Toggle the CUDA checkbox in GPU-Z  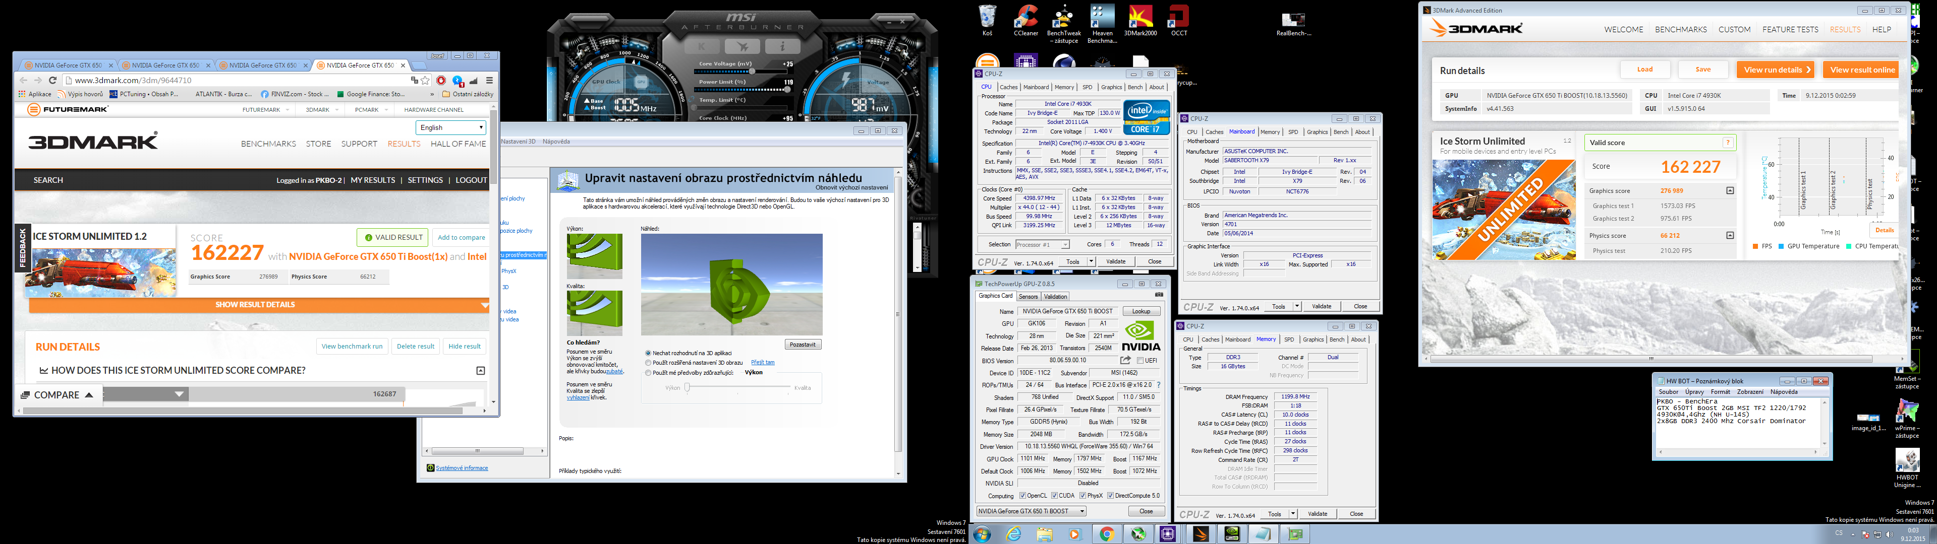pos(1054,496)
